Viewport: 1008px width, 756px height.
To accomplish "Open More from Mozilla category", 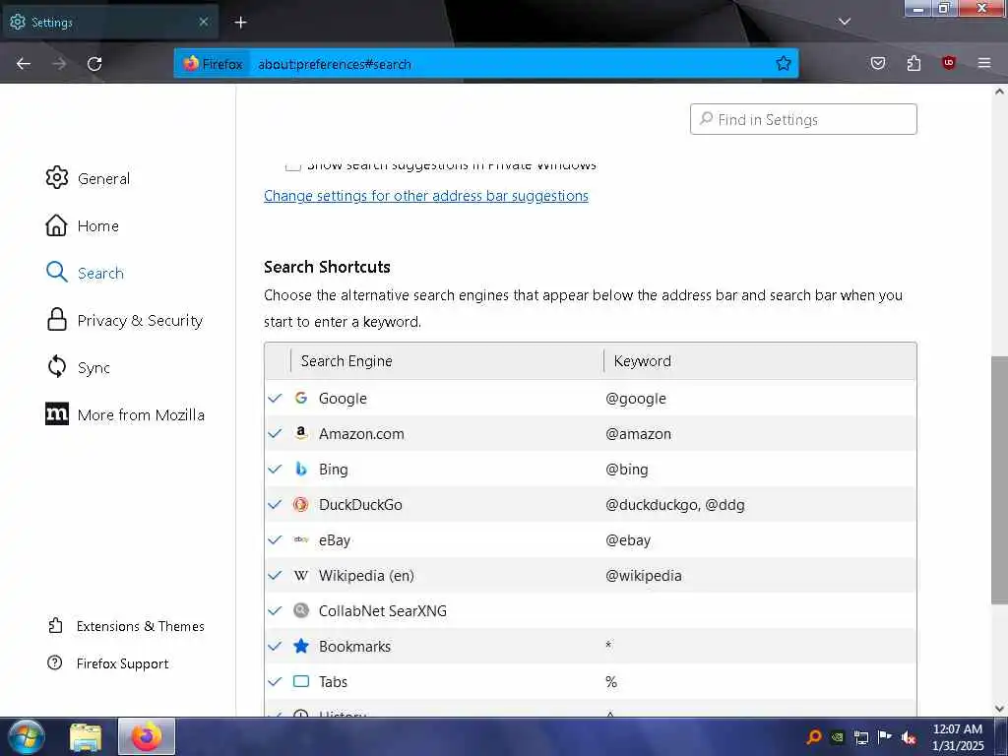I will tap(125, 414).
